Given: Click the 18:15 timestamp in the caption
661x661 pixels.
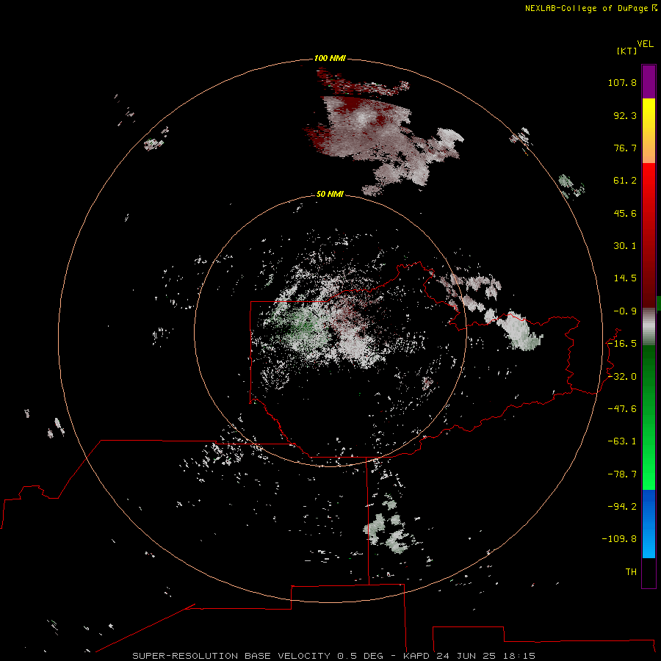Looking at the screenshot, I should (x=521, y=656).
